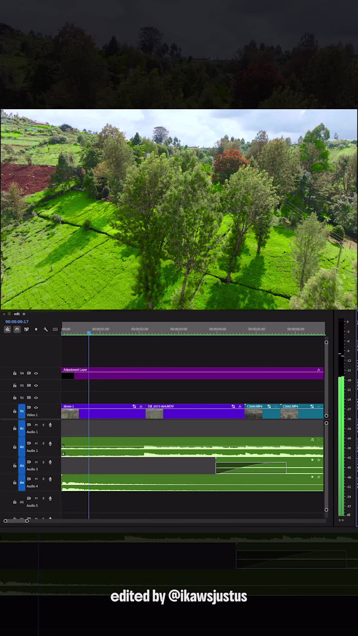Solo the Audio 3 track

click(x=43, y=462)
